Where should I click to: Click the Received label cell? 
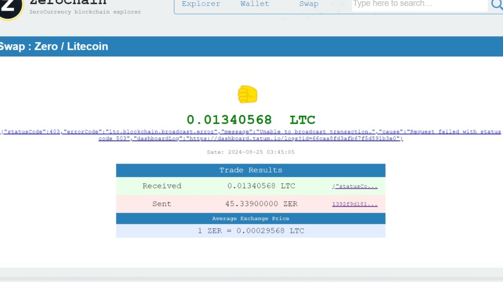pos(162,186)
